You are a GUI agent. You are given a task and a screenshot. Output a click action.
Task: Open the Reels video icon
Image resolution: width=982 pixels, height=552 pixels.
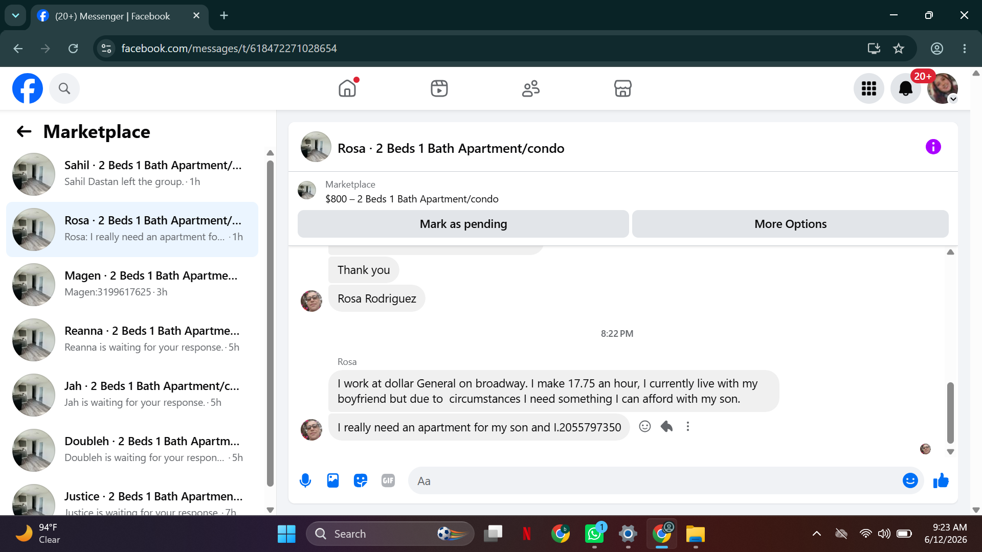point(439,88)
